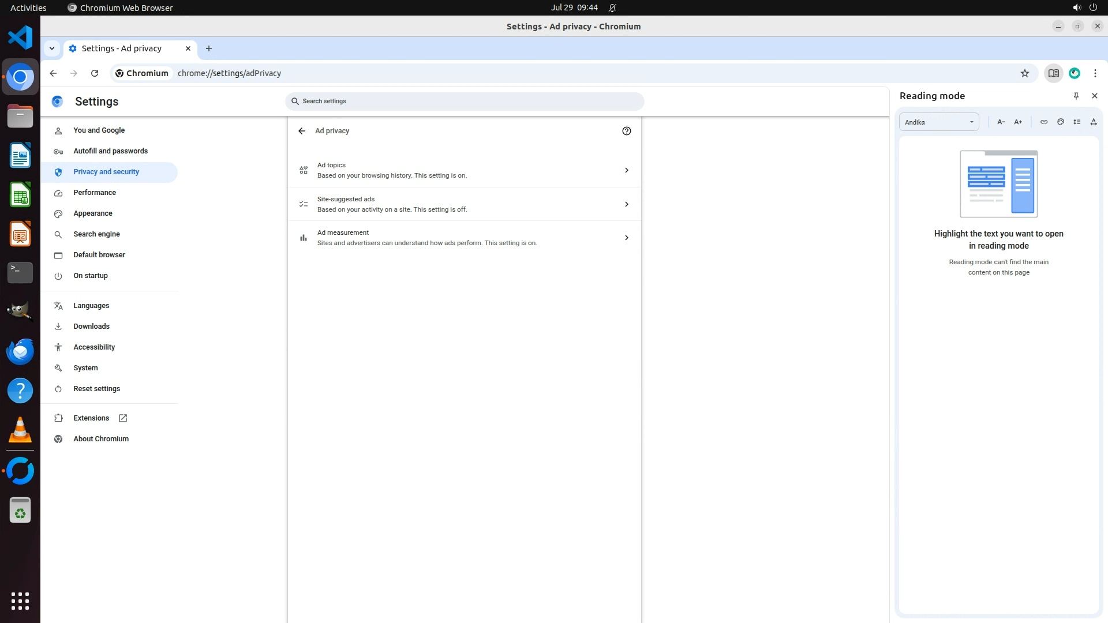1108x623 pixels.
Task: Go back from Ad privacy page
Action: pos(302,131)
